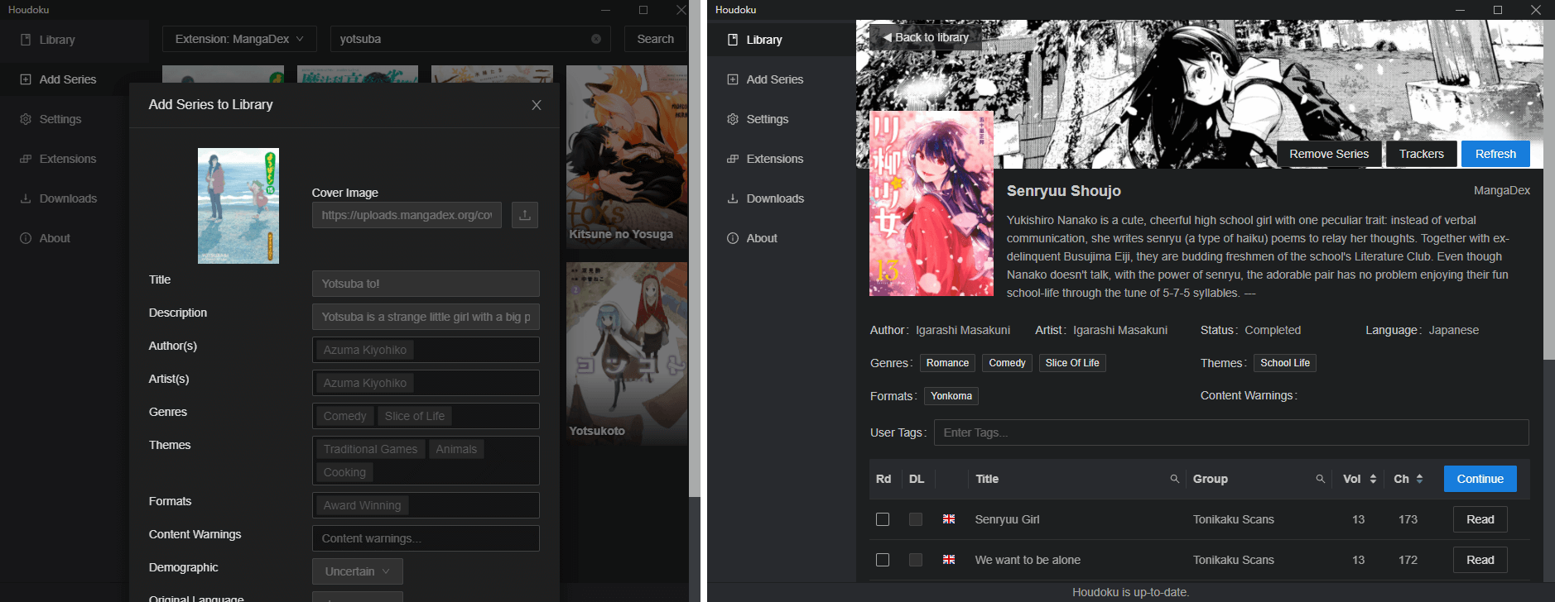Click the Add Series plus icon in right window
Image resolution: width=1555 pixels, height=602 pixels.
[733, 79]
